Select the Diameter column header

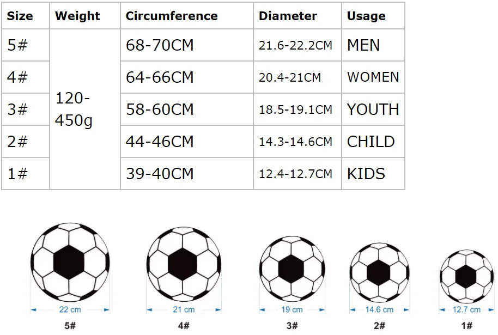288,16
